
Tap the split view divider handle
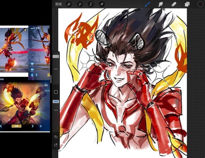pos(51,79)
